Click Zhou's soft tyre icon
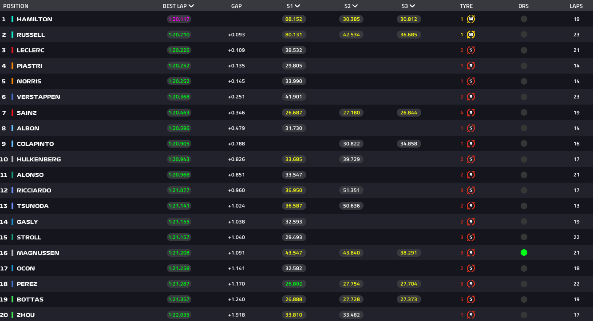The image size is (593, 321). (471, 315)
